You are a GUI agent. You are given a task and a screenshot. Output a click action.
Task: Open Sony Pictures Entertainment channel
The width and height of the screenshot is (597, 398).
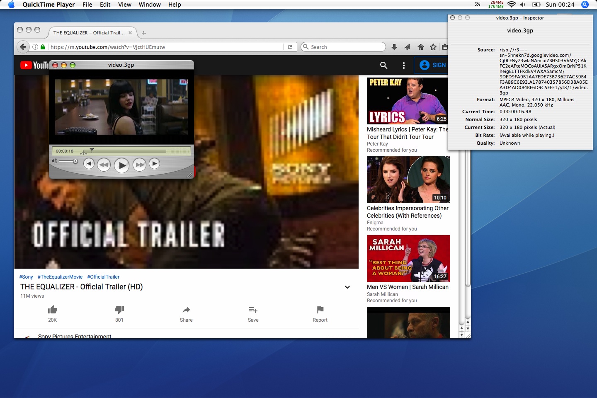pos(75,336)
